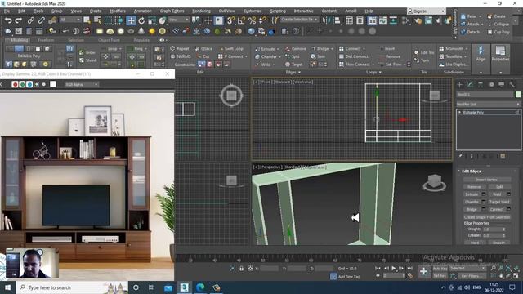Click the cone primitive icon
523x294 pixels.
point(141,31)
